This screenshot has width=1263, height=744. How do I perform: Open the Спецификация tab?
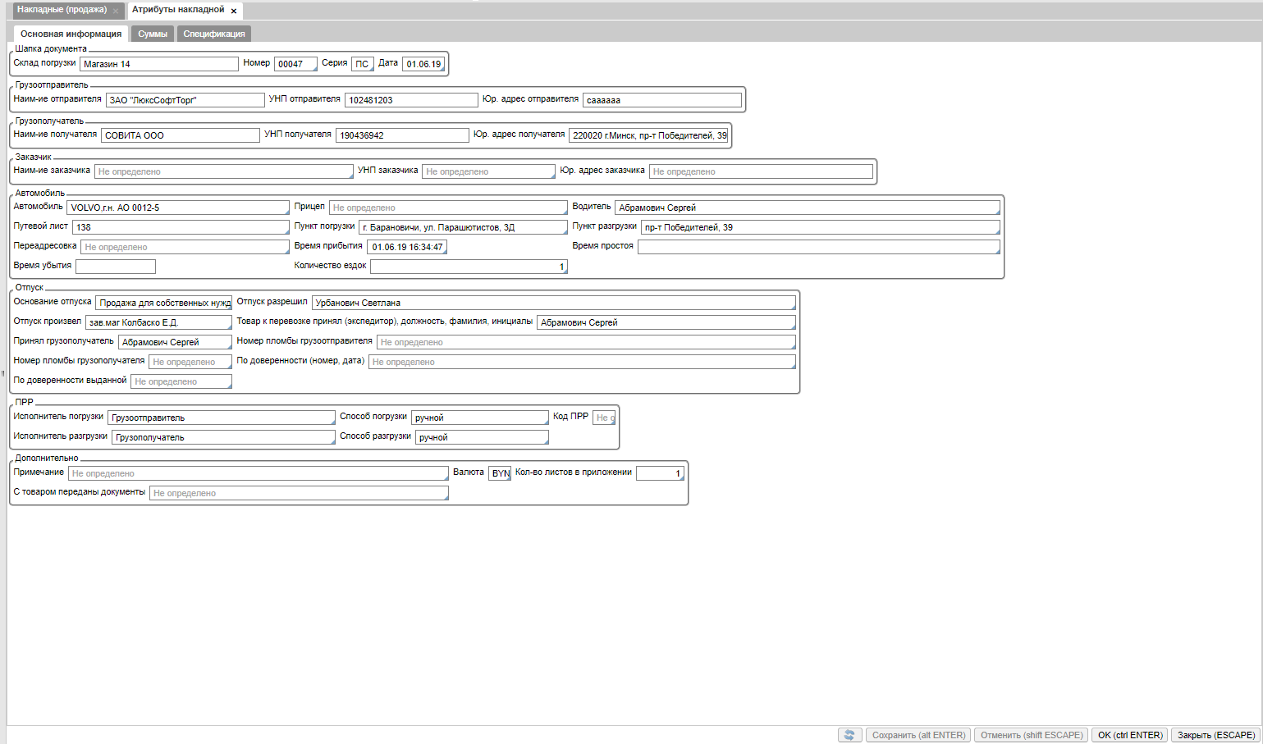coord(213,34)
